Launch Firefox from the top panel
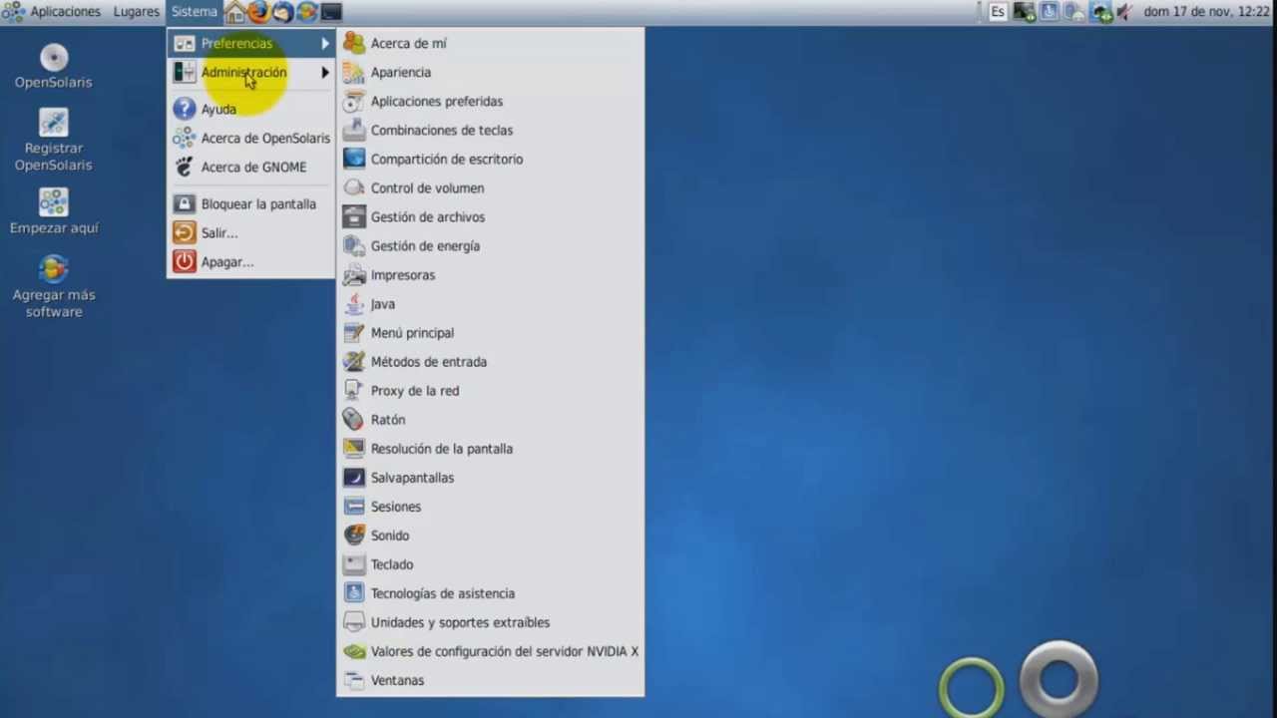 [258, 12]
